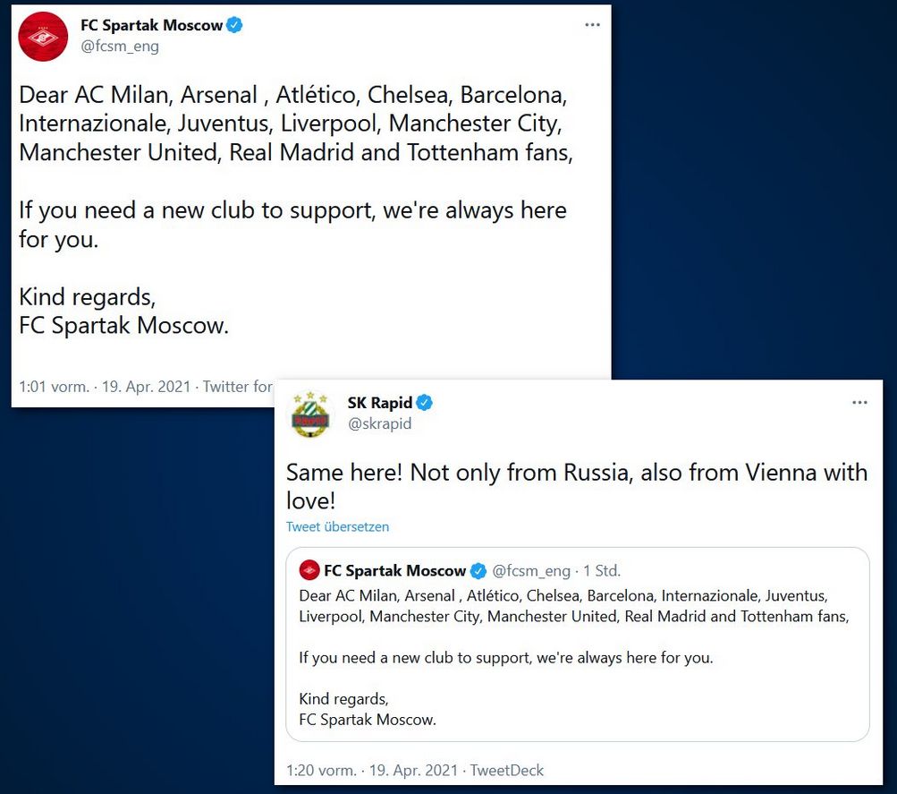Open the @fcsm_eng handle in top tweet

(x=120, y=47)
